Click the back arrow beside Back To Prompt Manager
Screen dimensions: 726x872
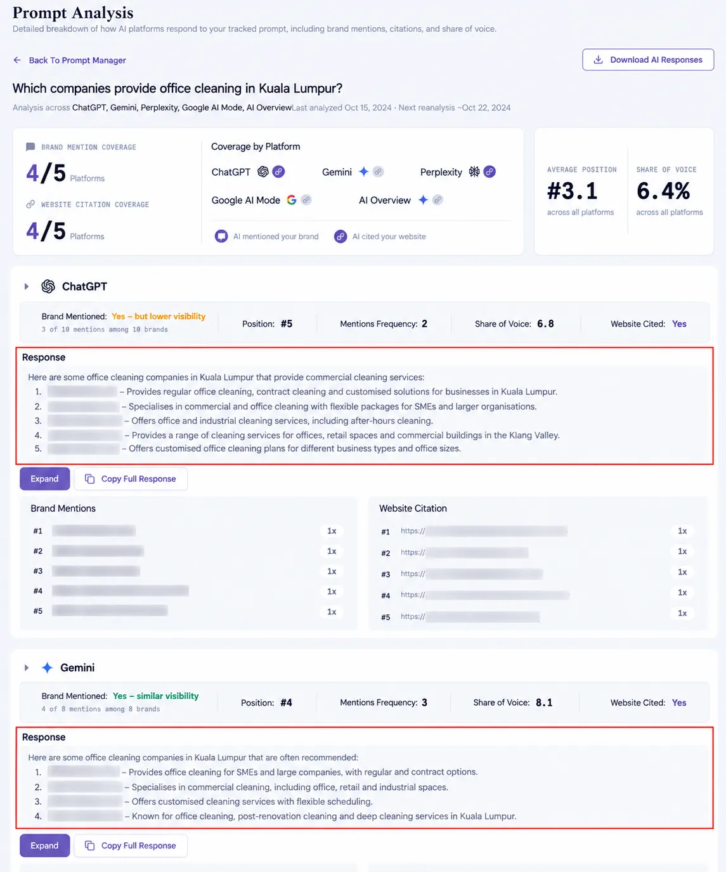(x=17, y=60)
